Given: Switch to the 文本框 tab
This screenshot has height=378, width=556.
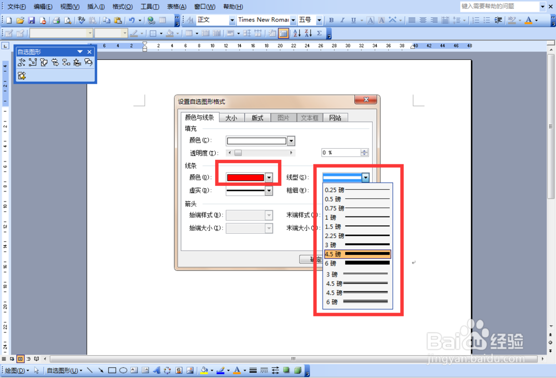Looking at the screenshot, I should click(310, 117).
